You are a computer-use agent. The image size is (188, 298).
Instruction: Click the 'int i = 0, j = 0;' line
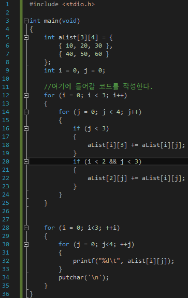click(75, 70)
